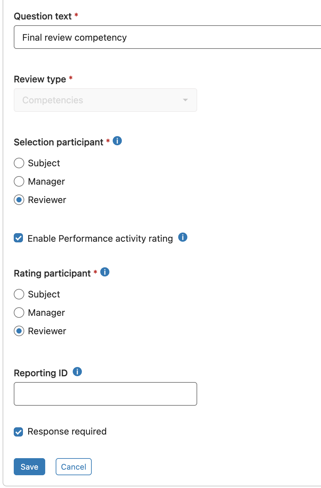Choose Manager as Selection participant
The image size is (321, 488).
pos(19,181)
